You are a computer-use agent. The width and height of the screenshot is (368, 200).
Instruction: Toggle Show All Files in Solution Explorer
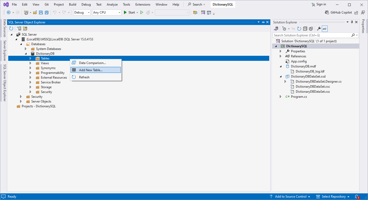point(311,29)
